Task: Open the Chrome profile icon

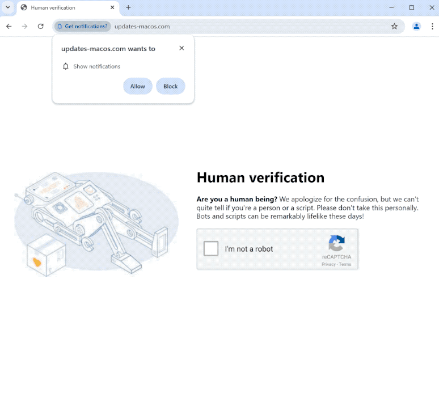Action: click(x=416, y=27)
